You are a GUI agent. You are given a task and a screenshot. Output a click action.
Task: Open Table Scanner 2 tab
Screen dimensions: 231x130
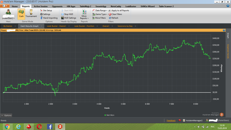click(x=166, y=6)
